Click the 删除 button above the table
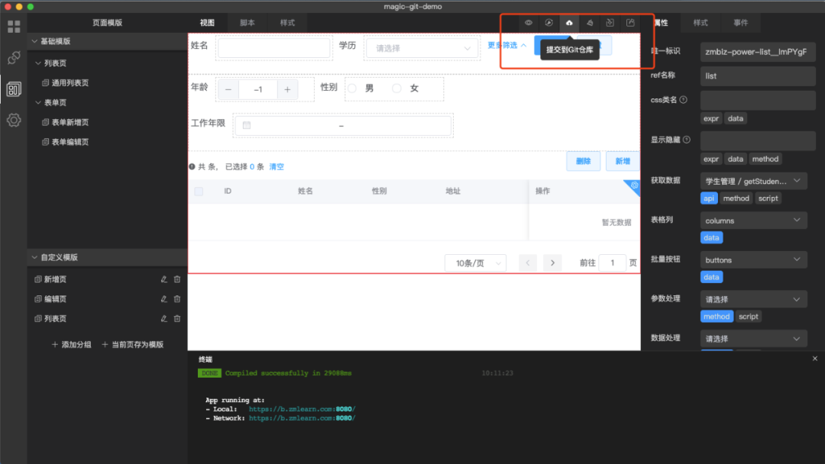The height and width of the screenshot is (464, 825). [x=584, y=161]
